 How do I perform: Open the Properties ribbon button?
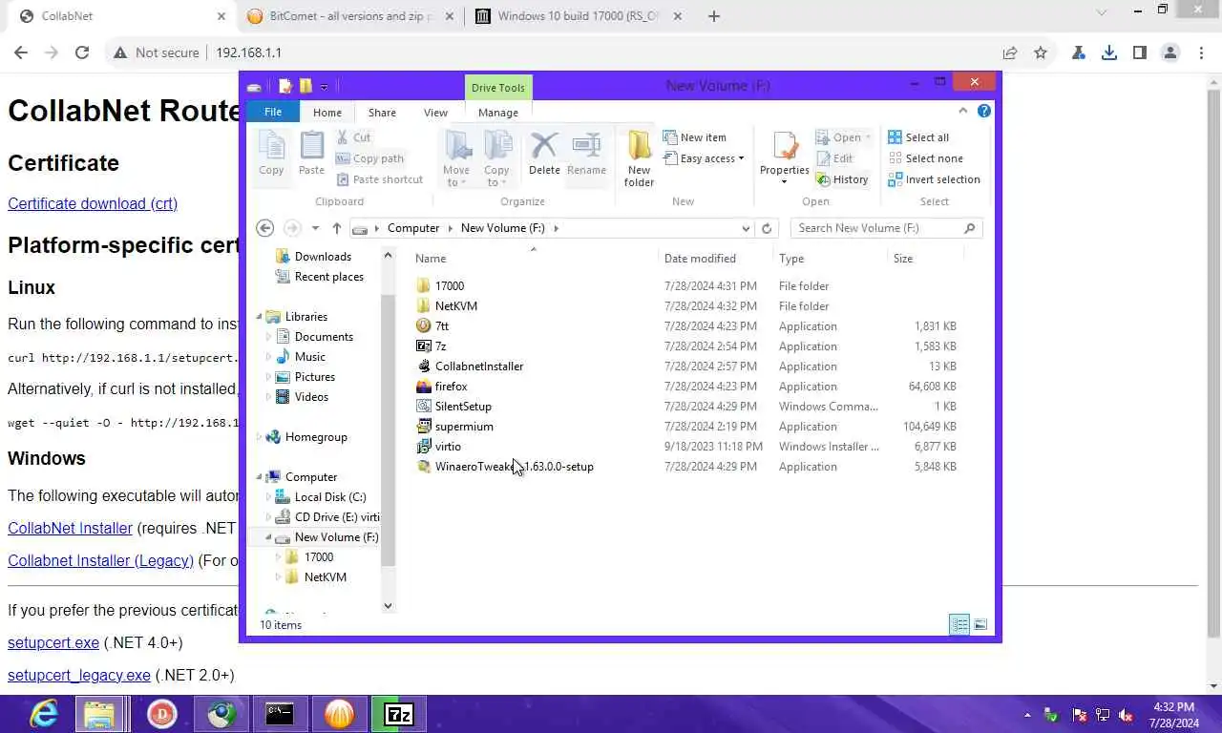pos(785,158)
